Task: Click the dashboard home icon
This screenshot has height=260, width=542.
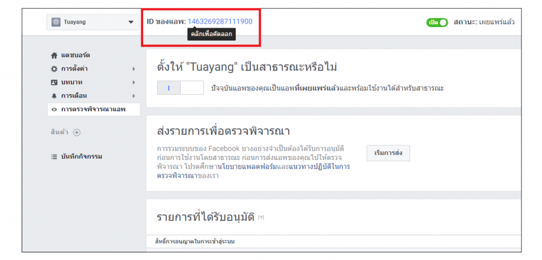Action: pos(54,55)
